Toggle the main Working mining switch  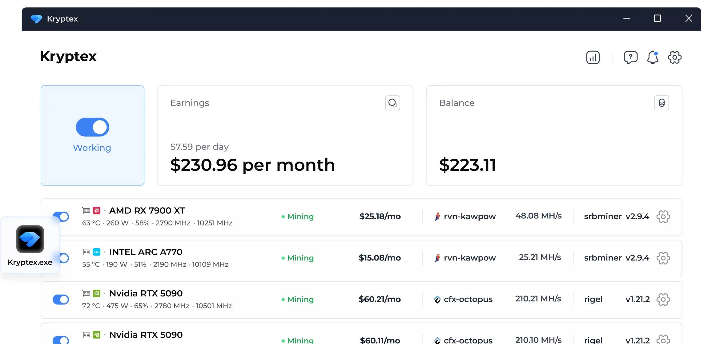tap(92, 127)
